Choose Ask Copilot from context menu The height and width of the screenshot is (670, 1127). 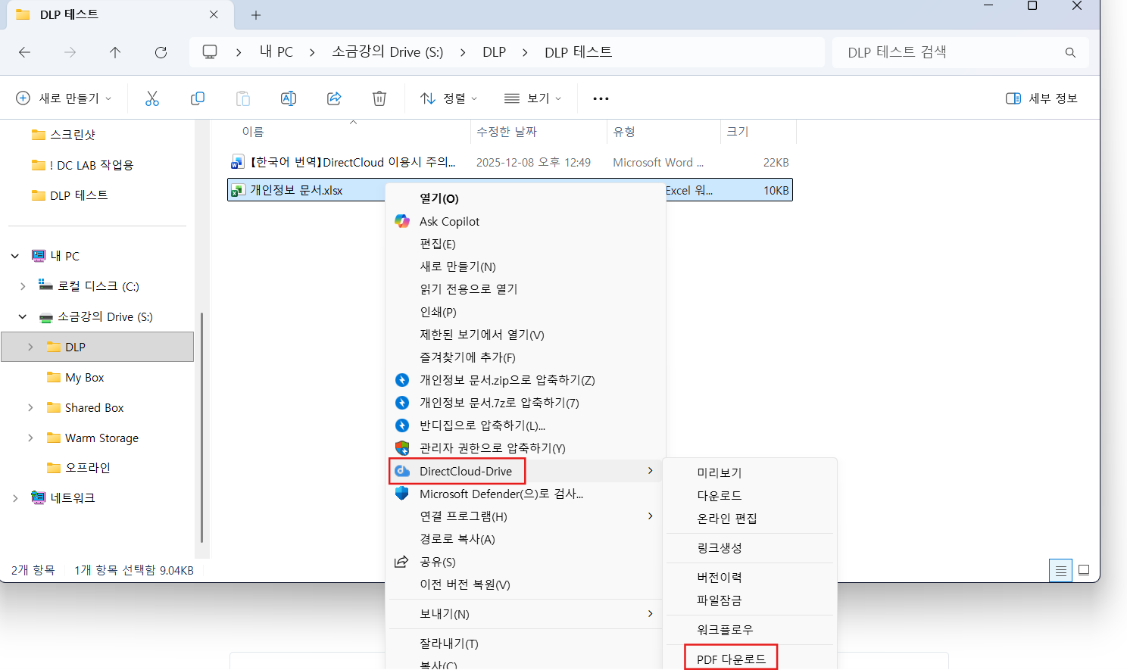click(x=449, y=221)
